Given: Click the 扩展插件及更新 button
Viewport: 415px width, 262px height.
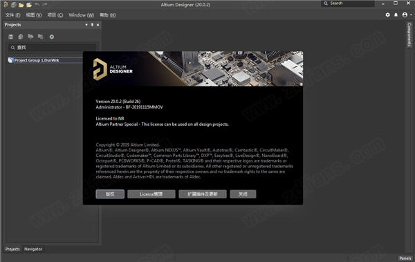Looking at the screenshot, I should [x=203, y=194].
